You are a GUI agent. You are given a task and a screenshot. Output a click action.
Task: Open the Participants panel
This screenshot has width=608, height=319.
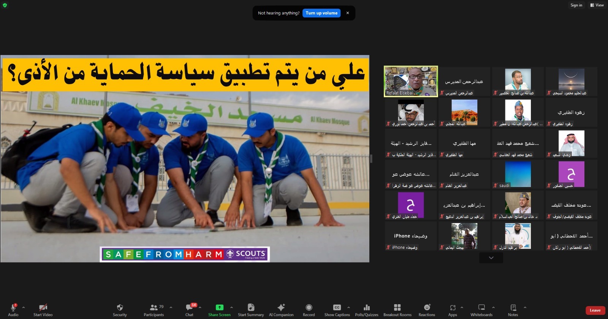click(154, 308)
